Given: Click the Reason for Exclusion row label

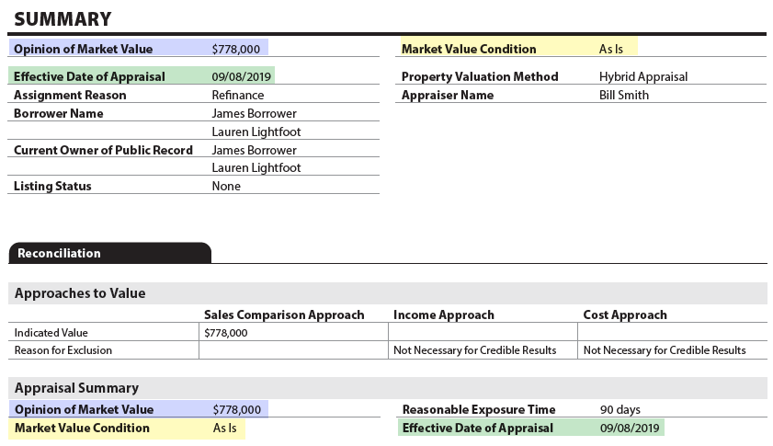Looking at the screenshot, I should (x=63, y=350).
